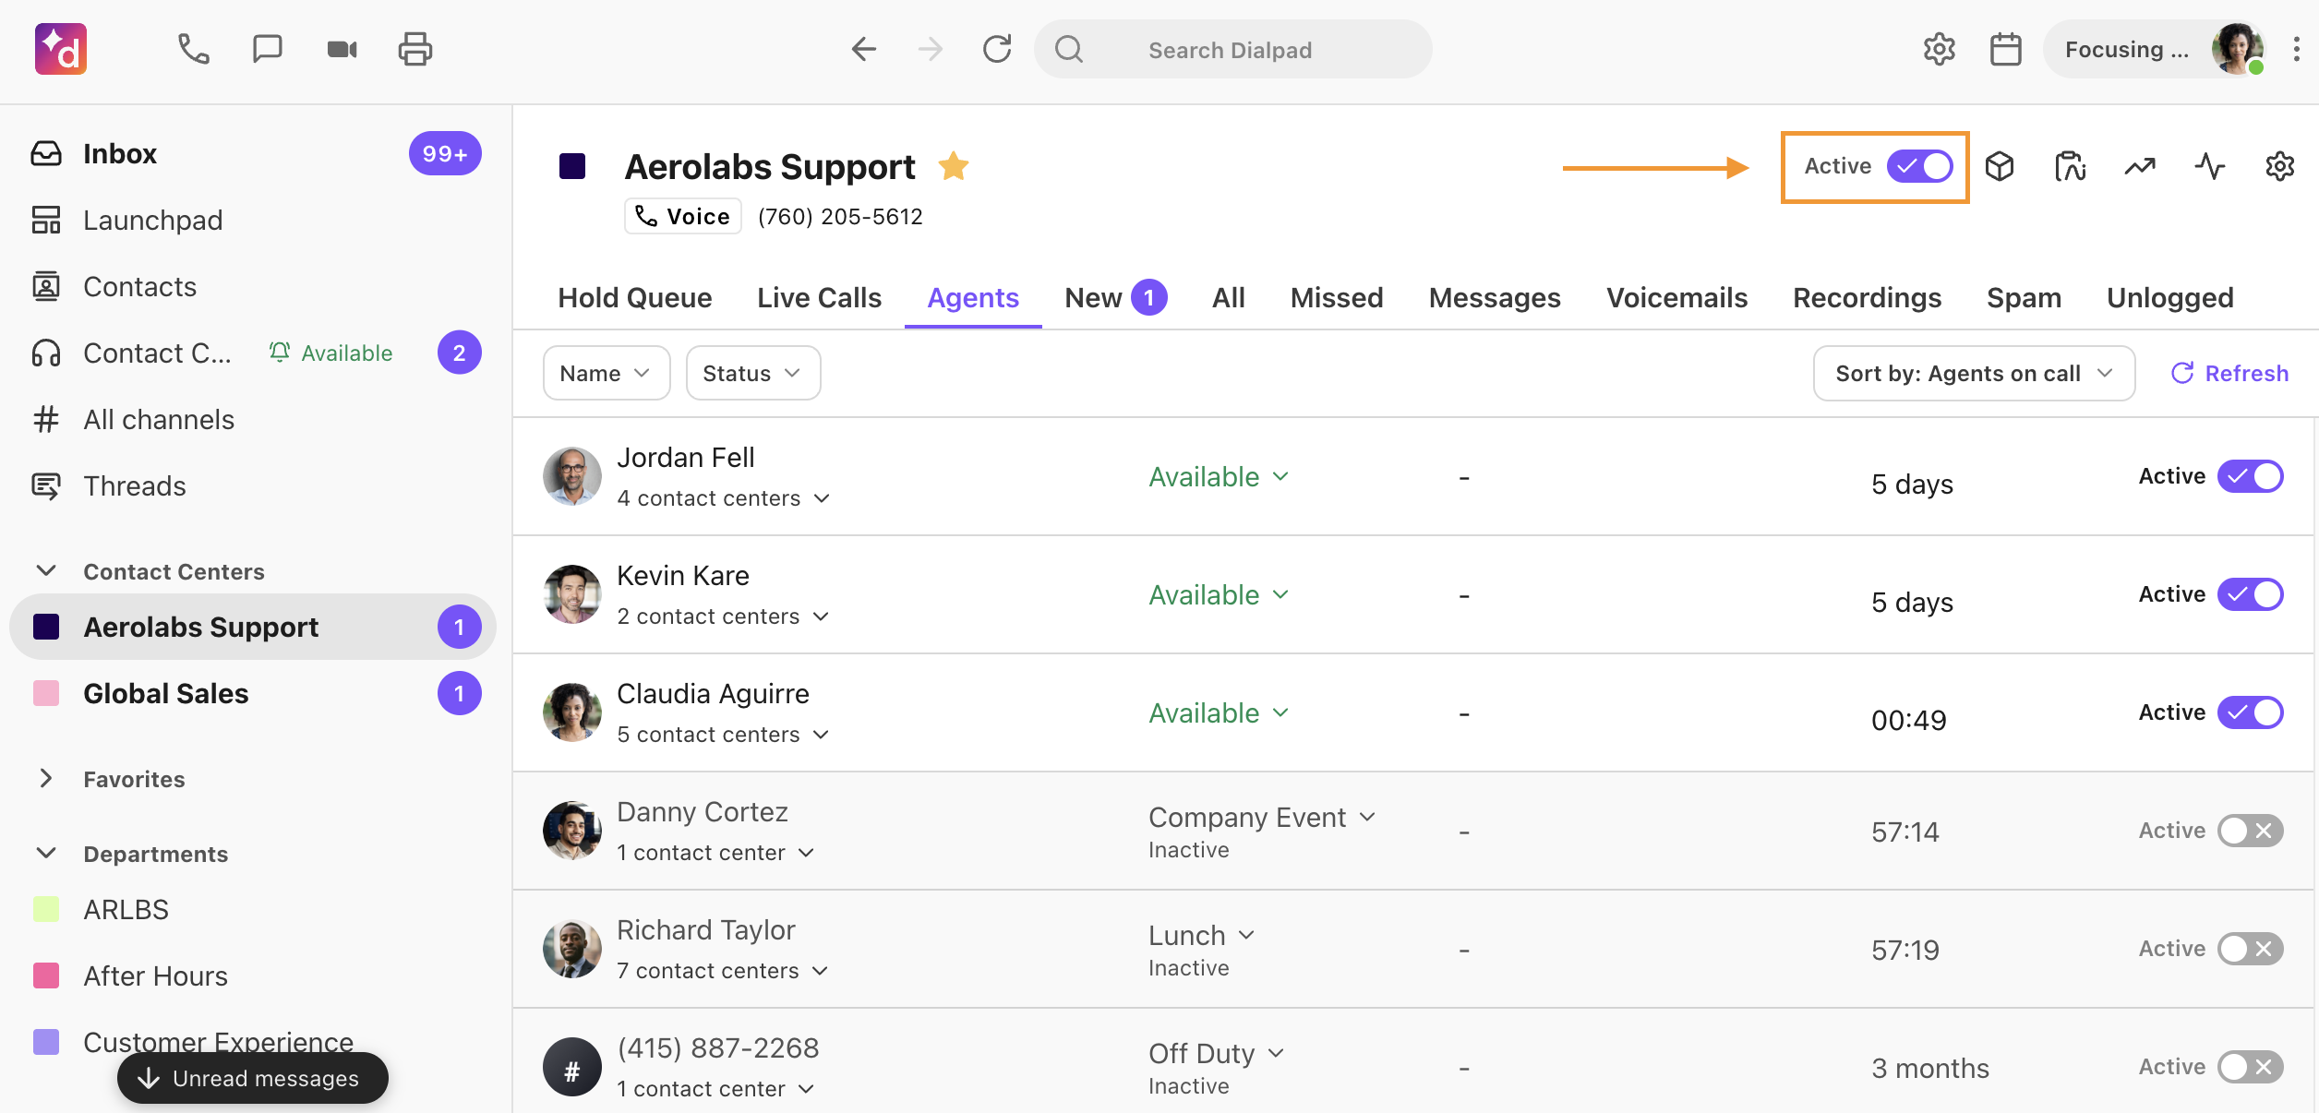The image size is (2319, 1113).
Task: Open the calendar icon in top bar
Action: 2006,49
